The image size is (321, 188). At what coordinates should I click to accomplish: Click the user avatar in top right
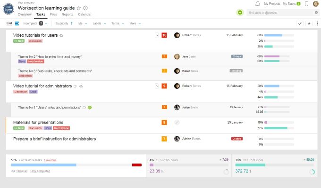315,4
